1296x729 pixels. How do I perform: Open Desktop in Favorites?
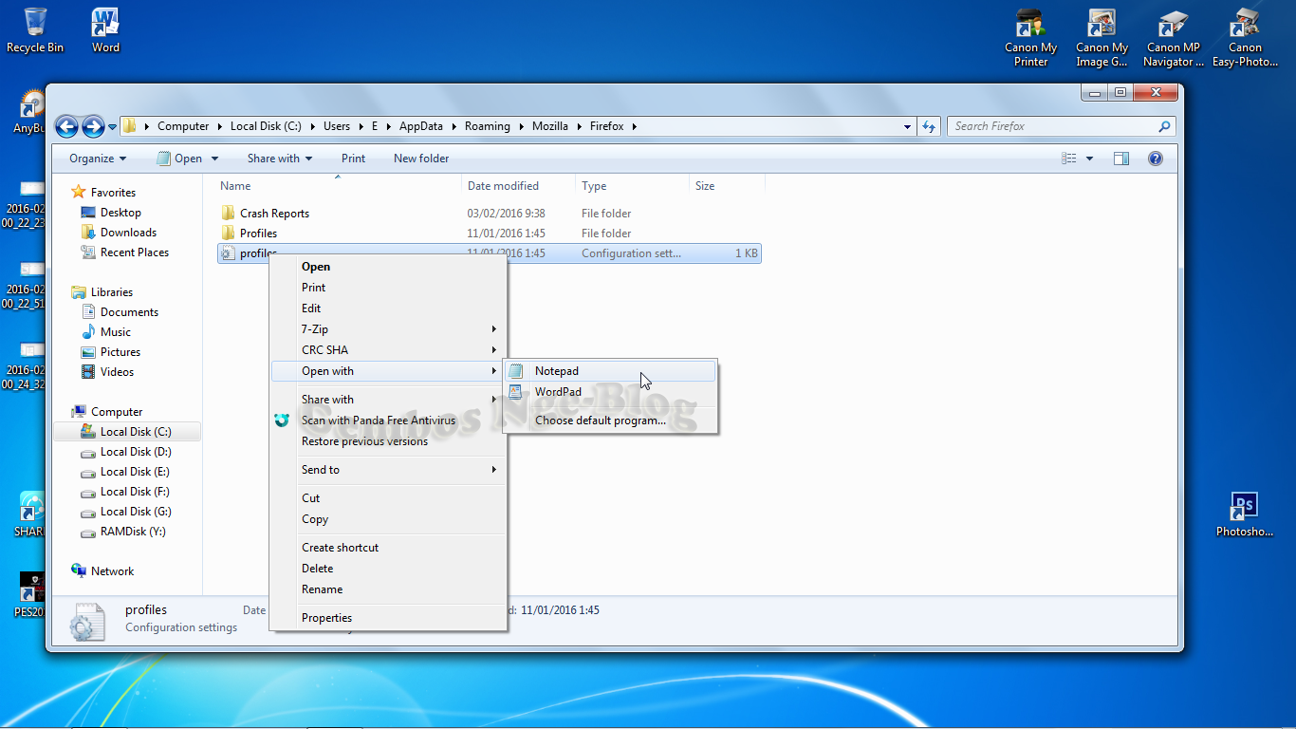pos(120,213)
